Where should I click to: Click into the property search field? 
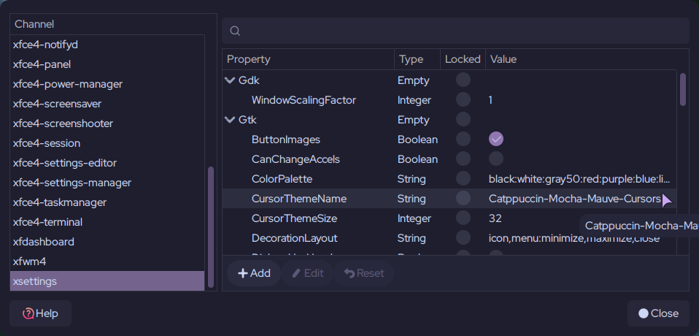click(x=460, y=31)
